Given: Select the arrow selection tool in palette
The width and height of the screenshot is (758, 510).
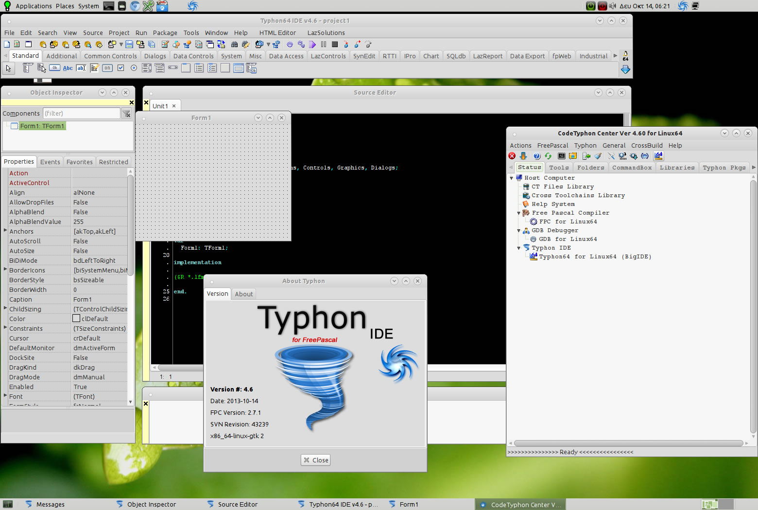Looking at the screenshot, I should point(8,68).
